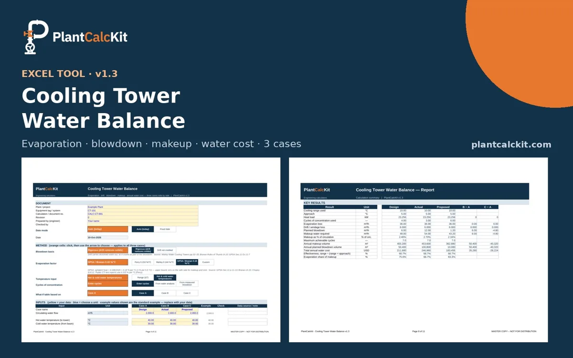Click the 'Hot water temperature (to tower)' row label
573x358 pixels.
[53, 320]
